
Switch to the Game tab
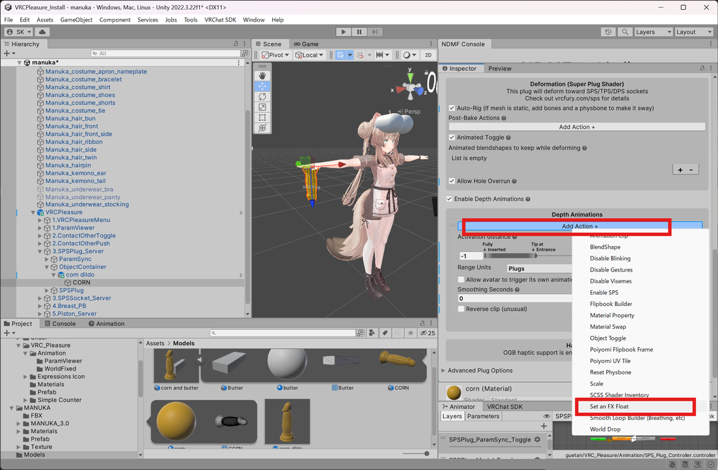coord(306,44)
